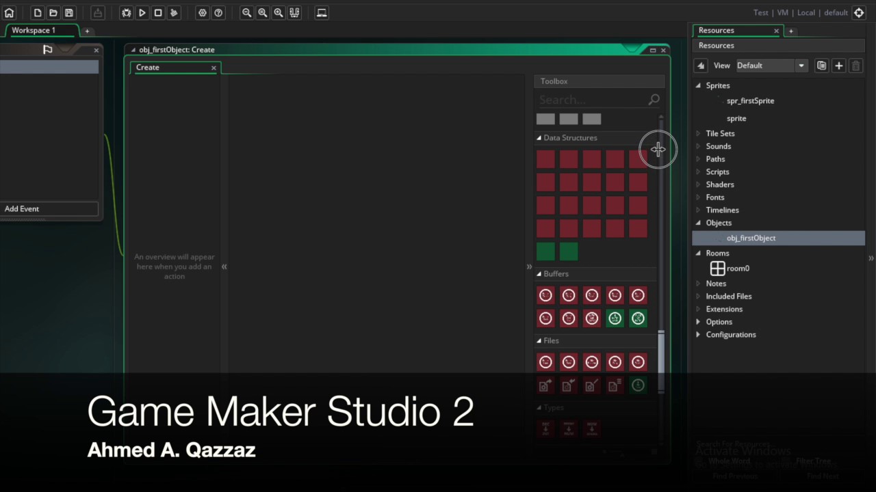This screenshot has height=492, width=876.
Task: Expand the Paths group
Action: click(x=698, y=159)
